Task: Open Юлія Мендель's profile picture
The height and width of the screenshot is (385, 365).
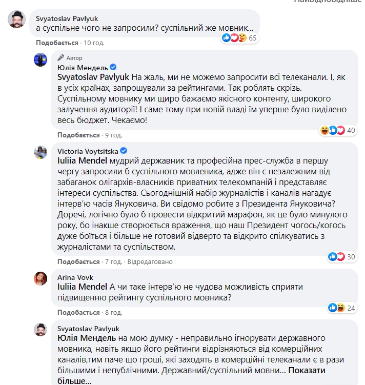Action: (41, 59)
